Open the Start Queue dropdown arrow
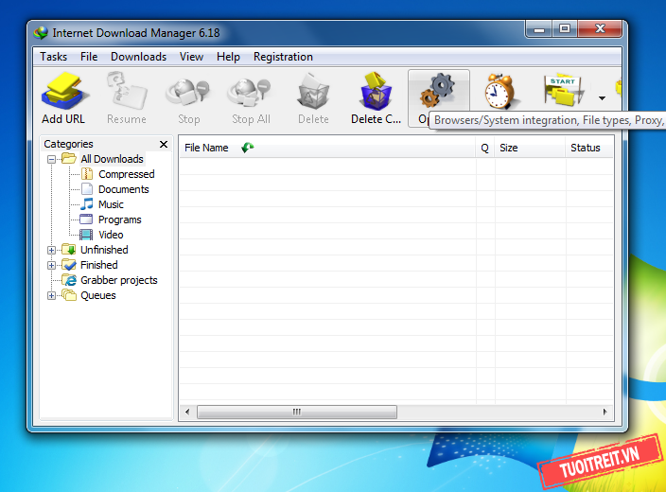The width and height of the screenshot is (666, 492). tap(602, 97)
